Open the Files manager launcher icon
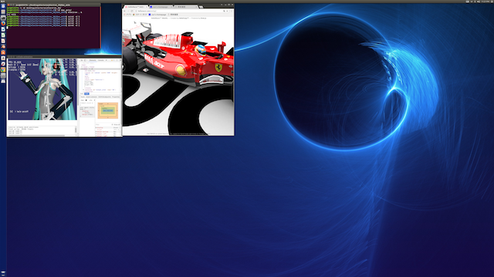 pyautogui.click(x=3, y=12)
